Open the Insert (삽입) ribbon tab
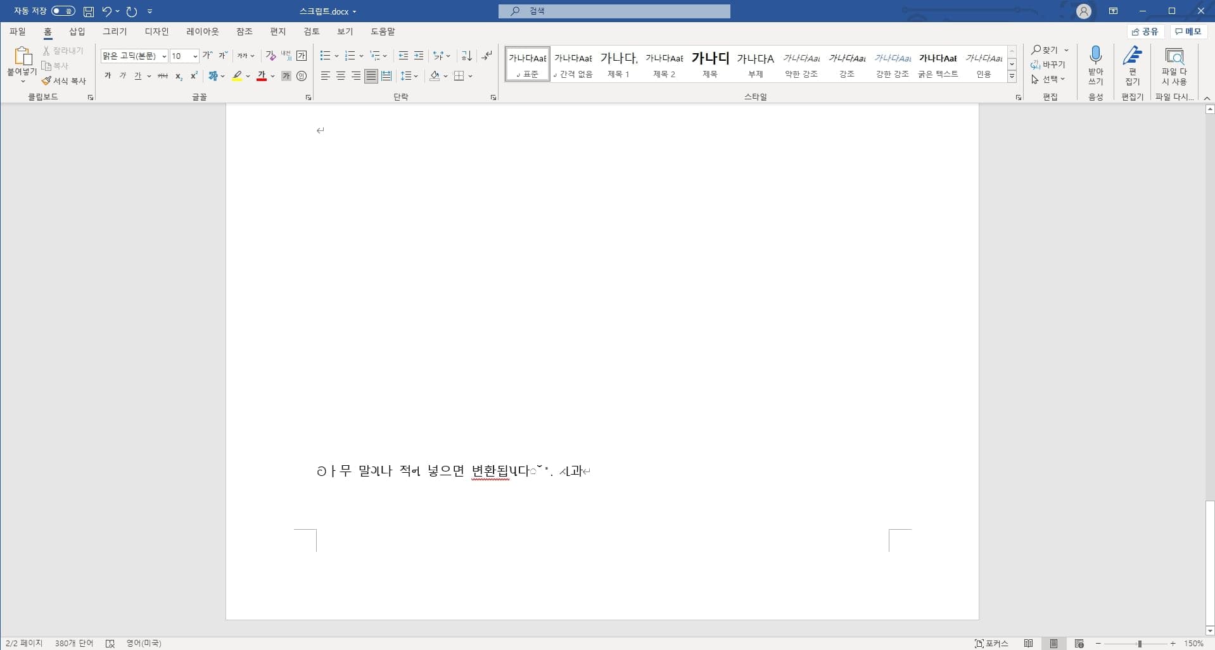 (x=77, y=32)
